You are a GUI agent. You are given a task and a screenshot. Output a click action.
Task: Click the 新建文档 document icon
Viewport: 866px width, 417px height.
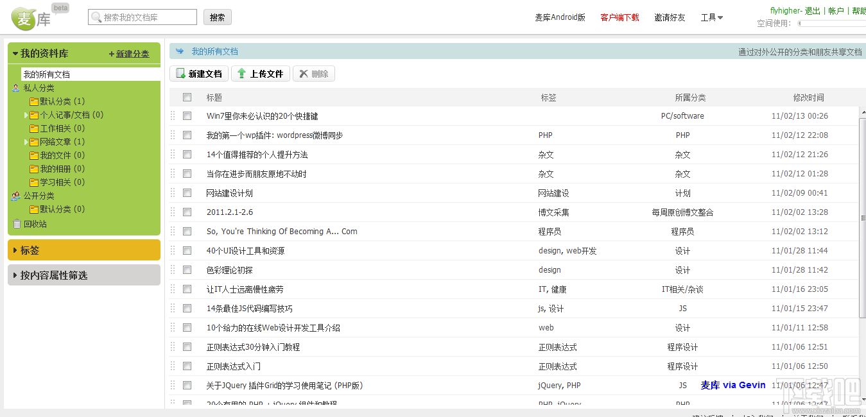[180, 74]
